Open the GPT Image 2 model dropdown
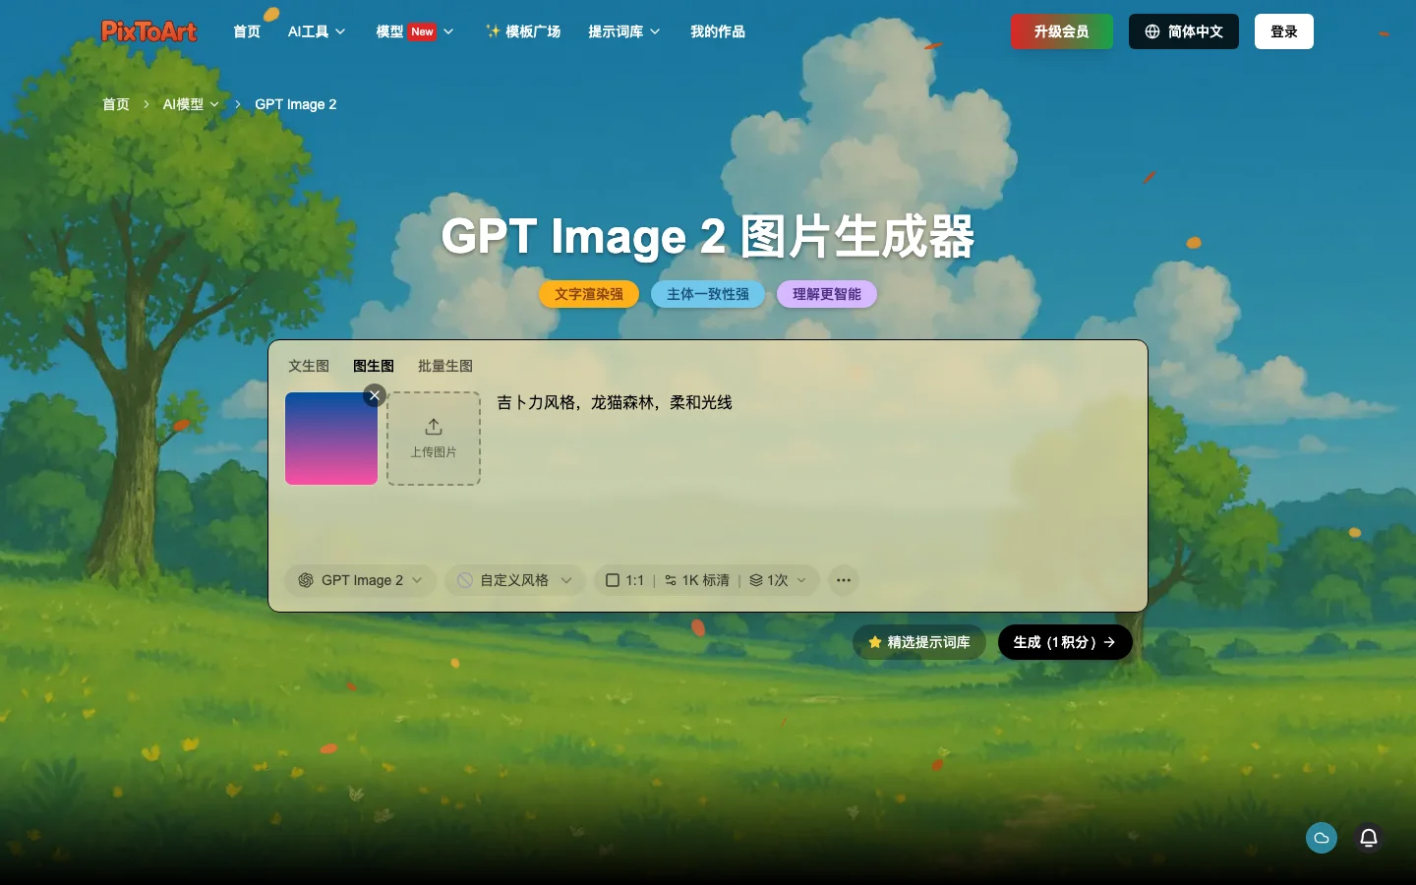 (x=362, y=580)
